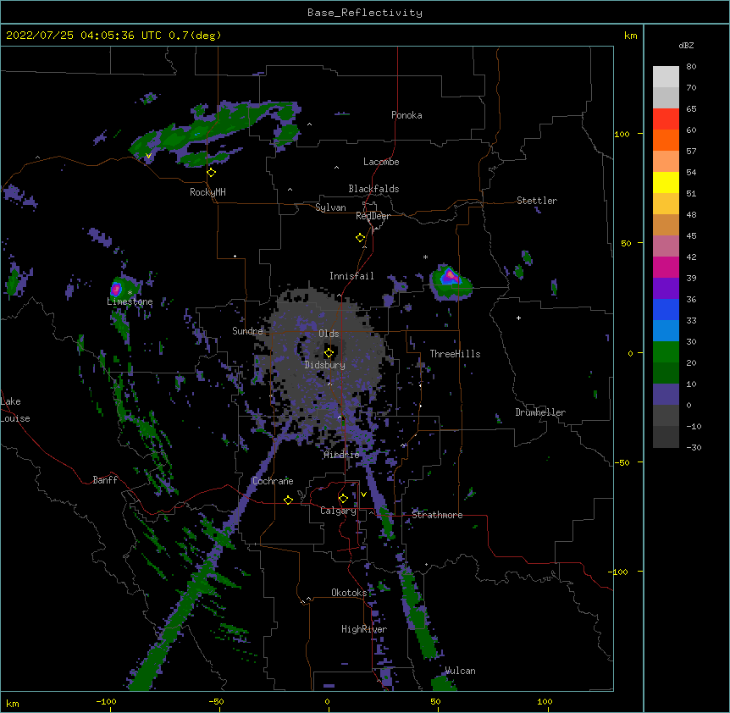Click the yellow V marker northwest of RockyMH
Screen dimensions: 730x713
148,156
